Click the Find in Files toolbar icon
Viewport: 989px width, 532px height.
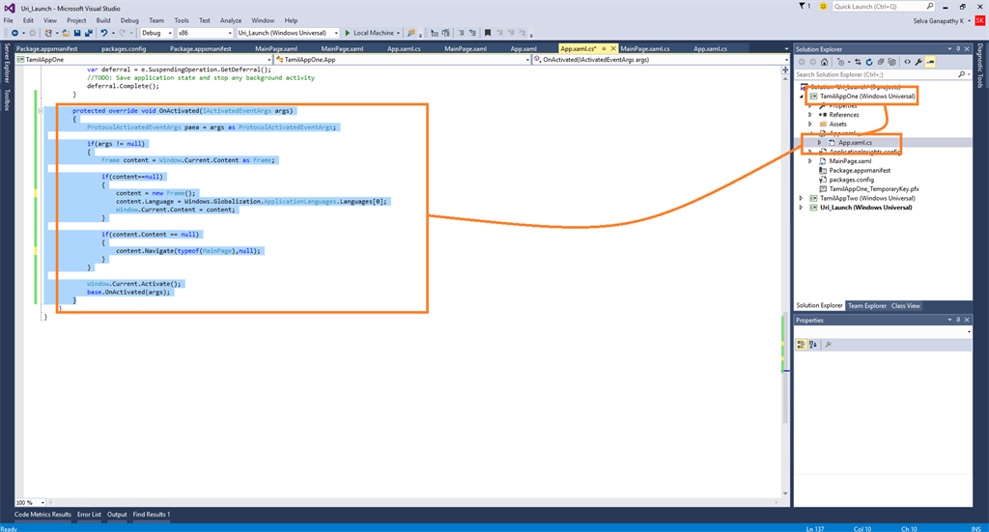[x=411, y=33]
